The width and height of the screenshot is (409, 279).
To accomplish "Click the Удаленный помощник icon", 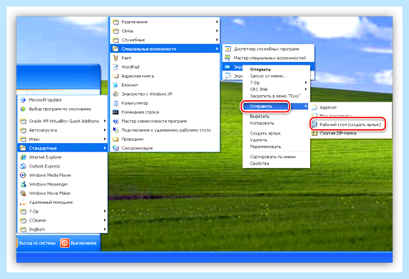I will 23,202.
